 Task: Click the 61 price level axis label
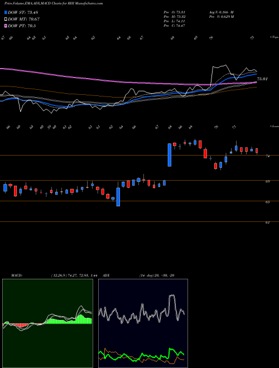tap(267, 222)
